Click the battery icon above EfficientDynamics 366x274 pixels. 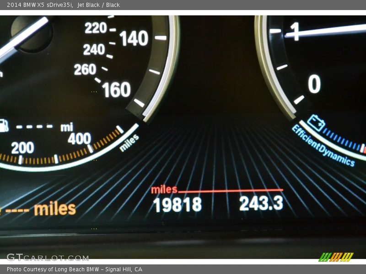[316, 122]
